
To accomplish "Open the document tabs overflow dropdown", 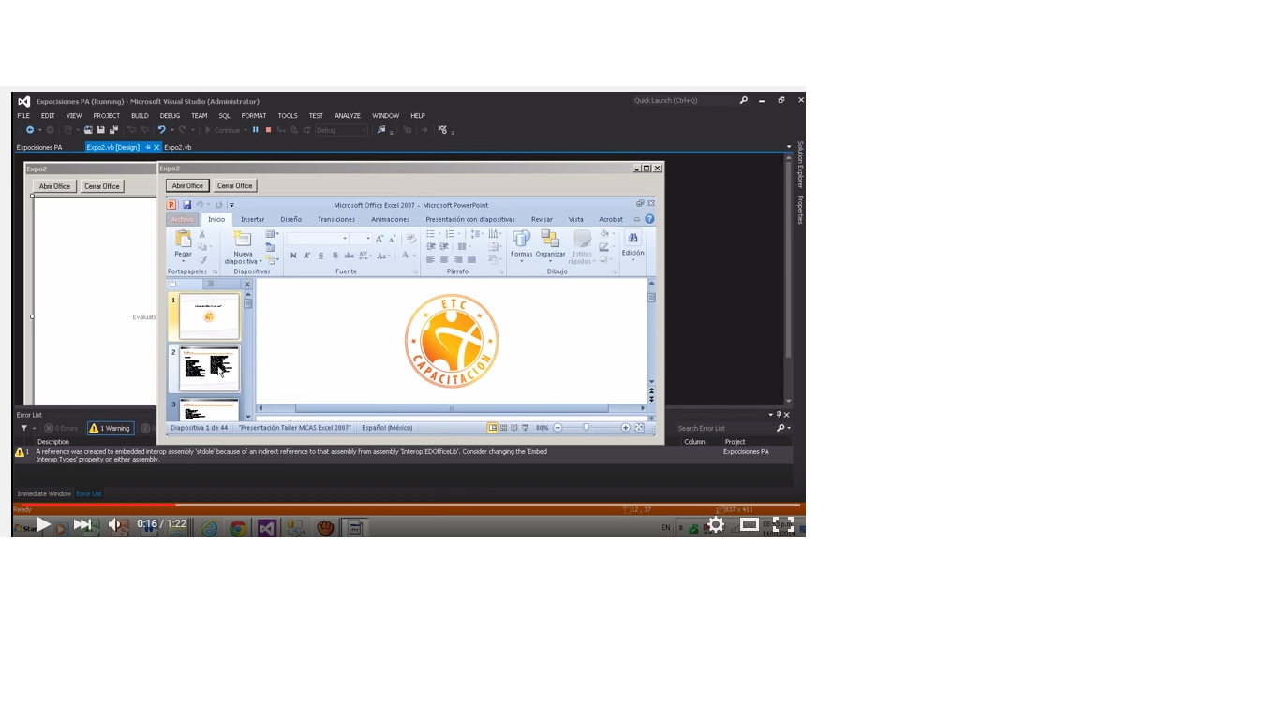I will [x=789, y=147].
